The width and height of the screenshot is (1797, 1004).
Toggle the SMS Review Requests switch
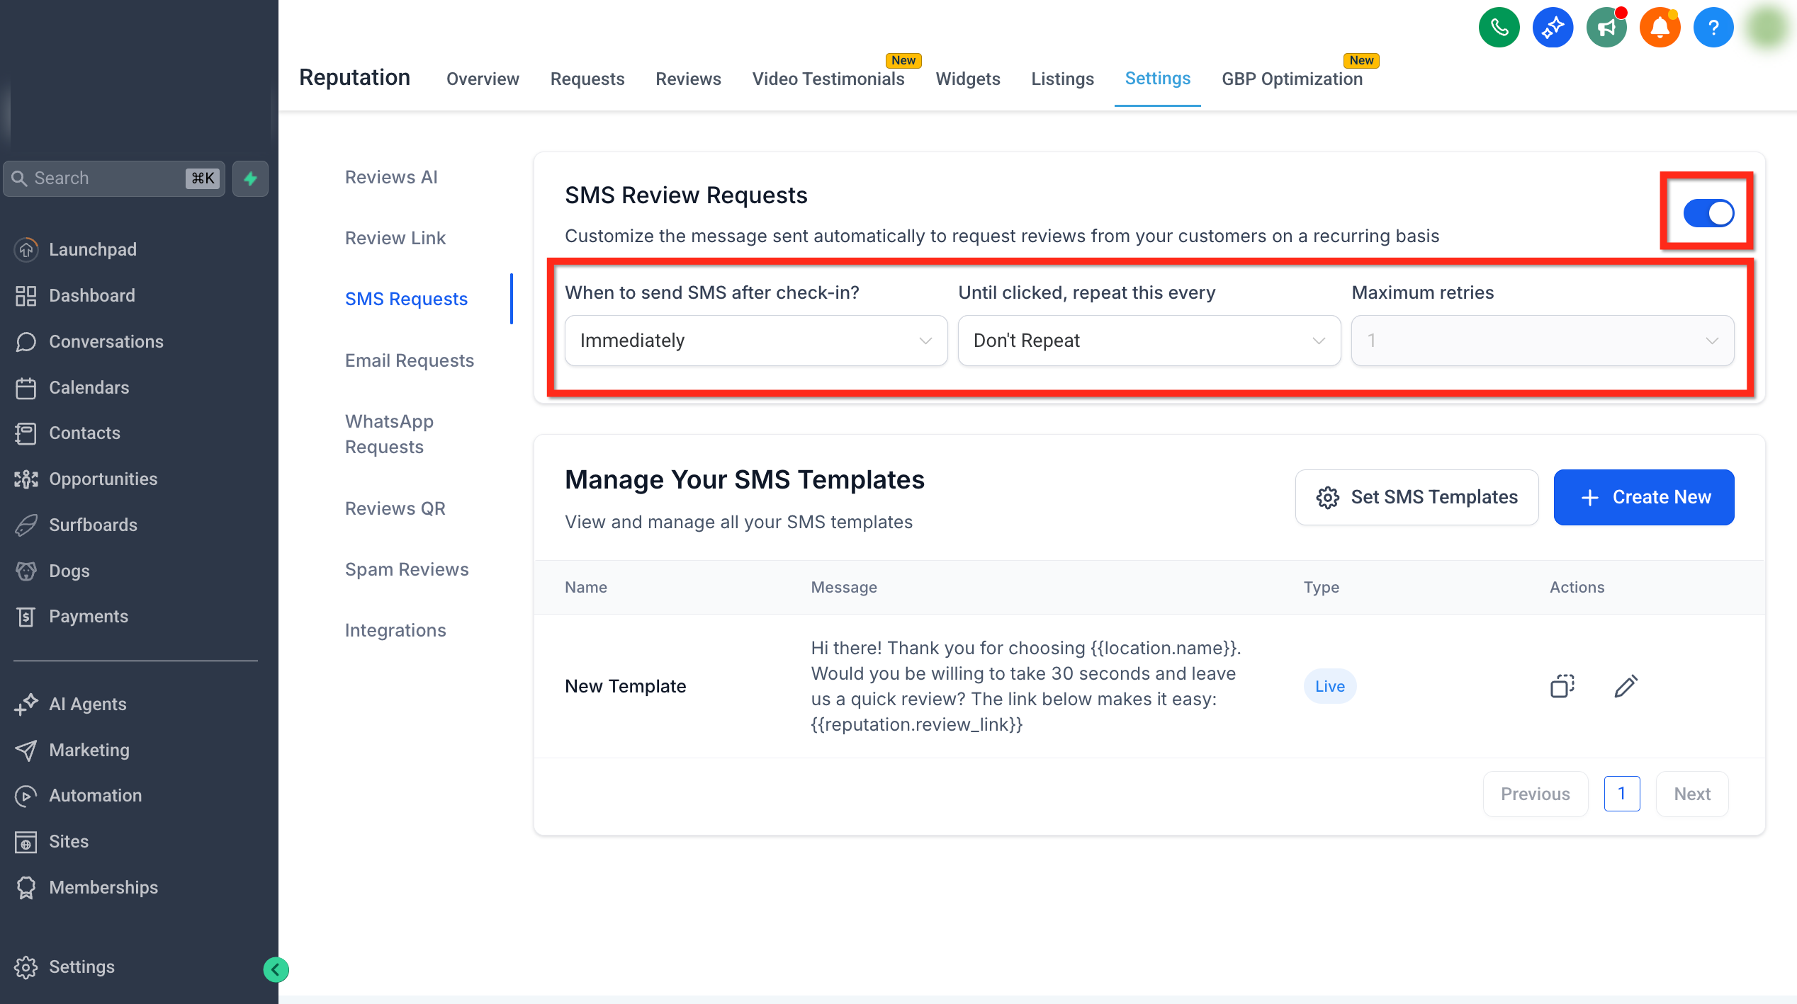click(x=1708, y=212)
